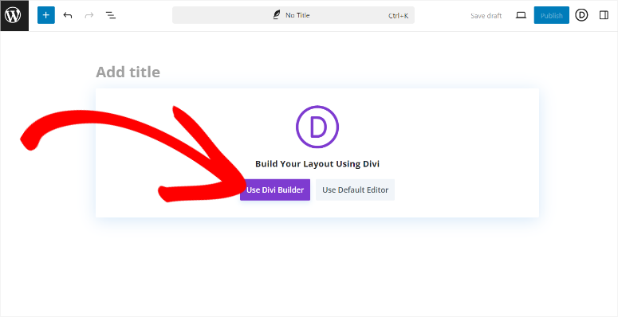Image resolution: width=618 pixels, height=317 pixels.
Task: Open the document overview list icon
Action: coord(111,15)
